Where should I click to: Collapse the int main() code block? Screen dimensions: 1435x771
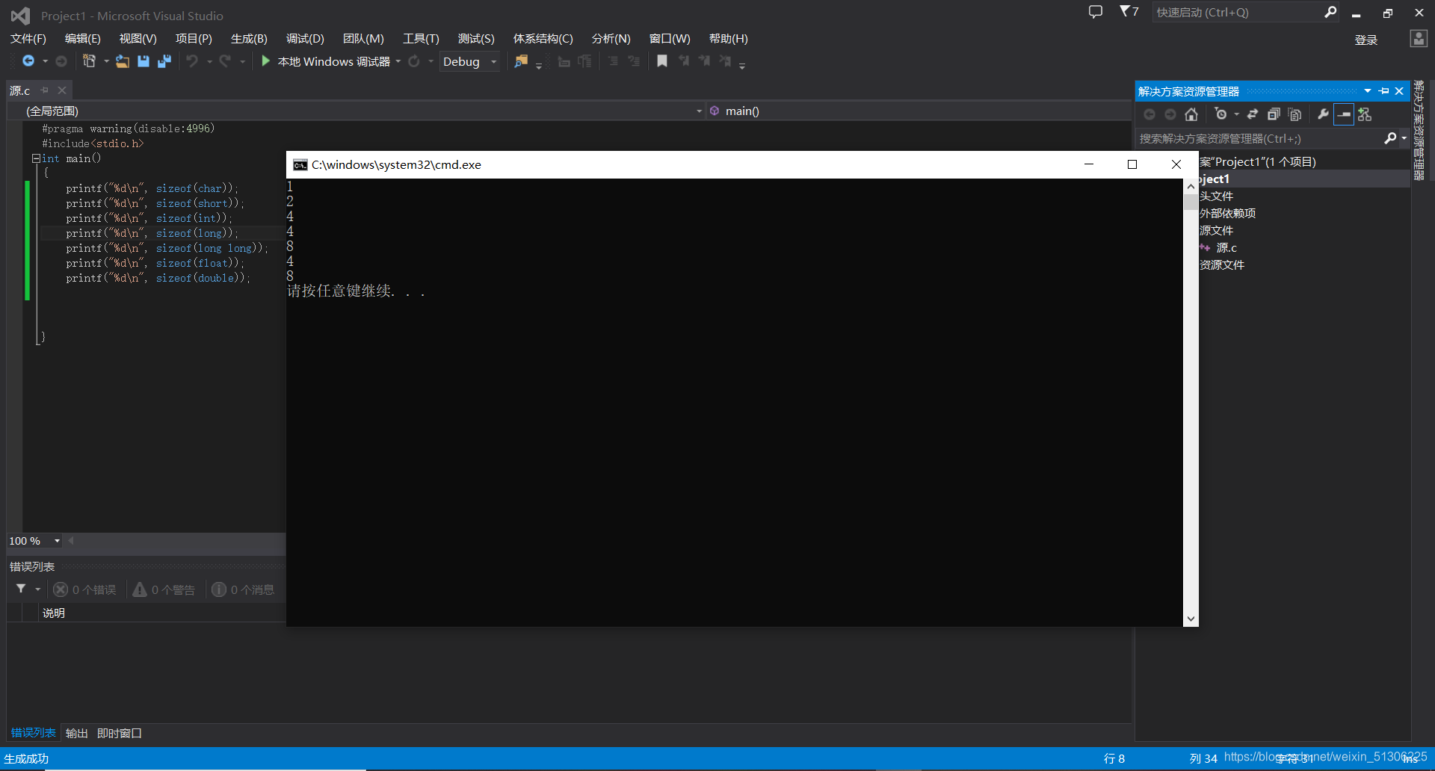(36, 158)
